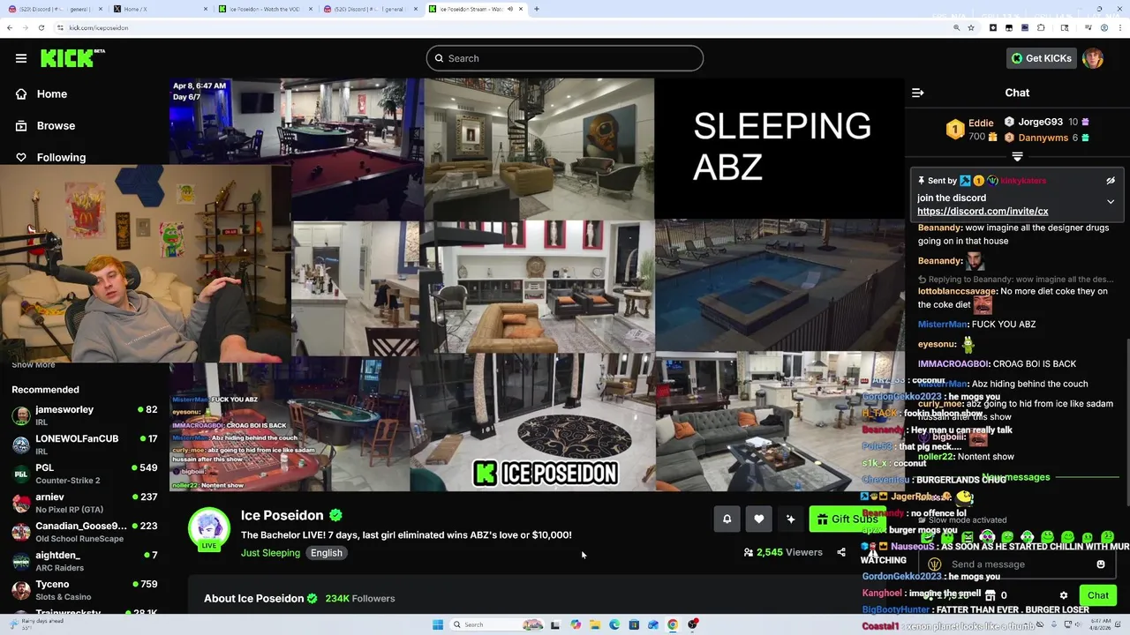Open the Windows Start menu
Screen dimensions: 1130x635
[437, 624]
